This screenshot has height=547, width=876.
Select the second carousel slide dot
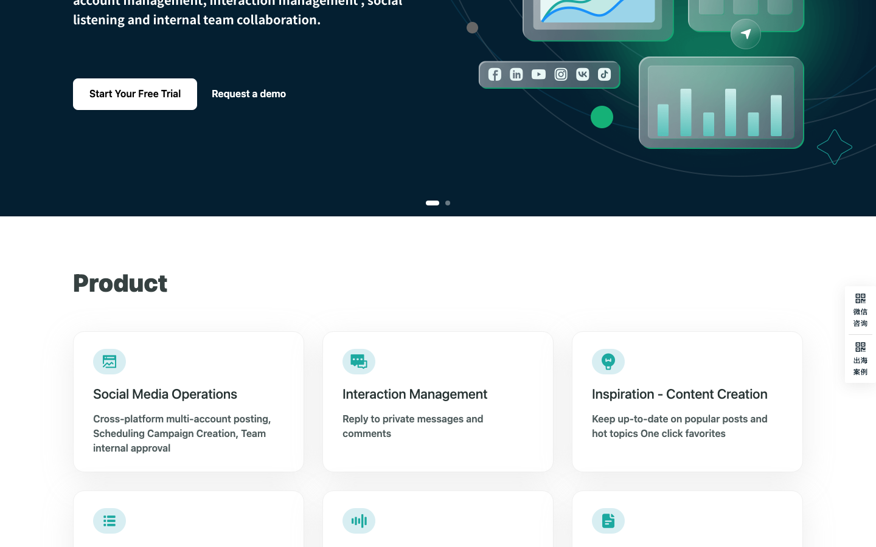(x=448, y=203)
